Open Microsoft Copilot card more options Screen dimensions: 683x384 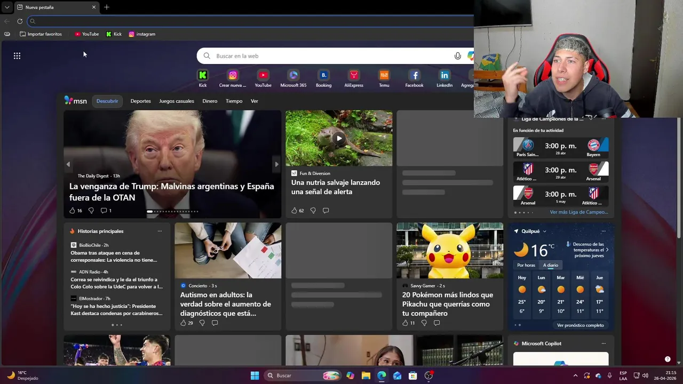[603, 343]
